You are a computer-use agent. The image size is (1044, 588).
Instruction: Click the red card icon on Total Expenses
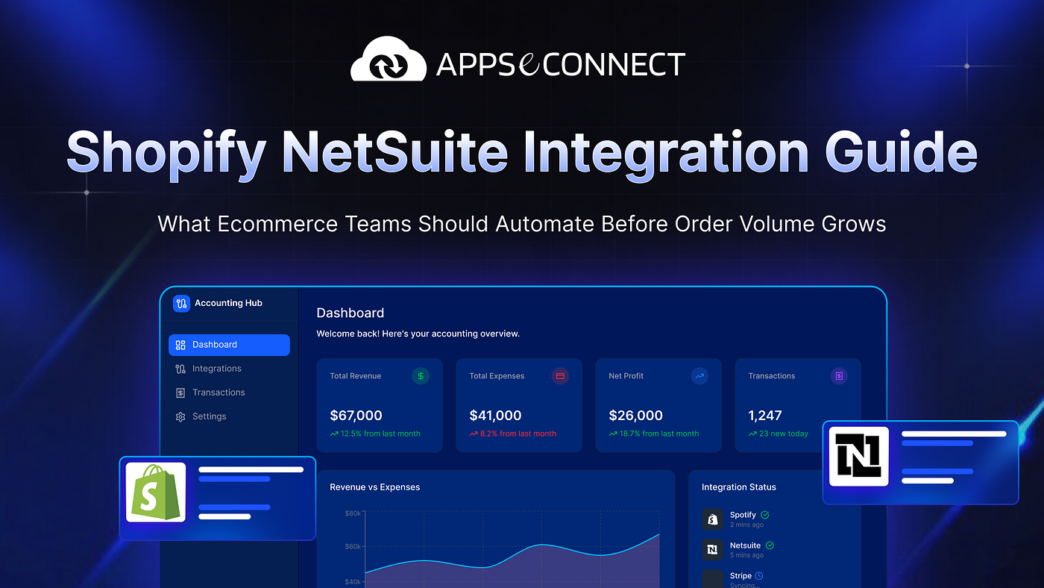pos(560,376)
